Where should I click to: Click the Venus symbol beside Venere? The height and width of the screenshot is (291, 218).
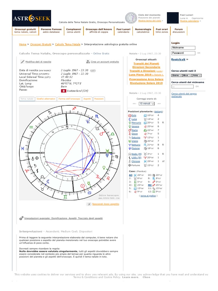[x=129, y=126]
